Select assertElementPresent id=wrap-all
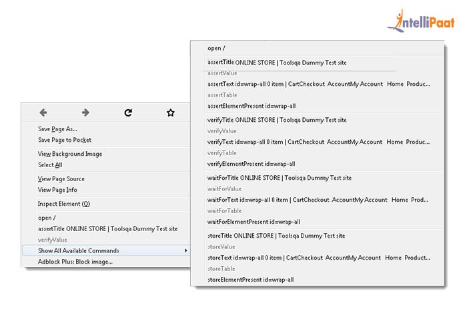 tap(252, 106)
